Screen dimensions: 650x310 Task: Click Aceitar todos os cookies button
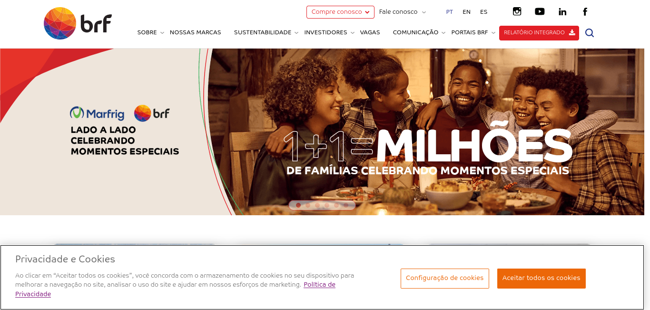(542, 278)
